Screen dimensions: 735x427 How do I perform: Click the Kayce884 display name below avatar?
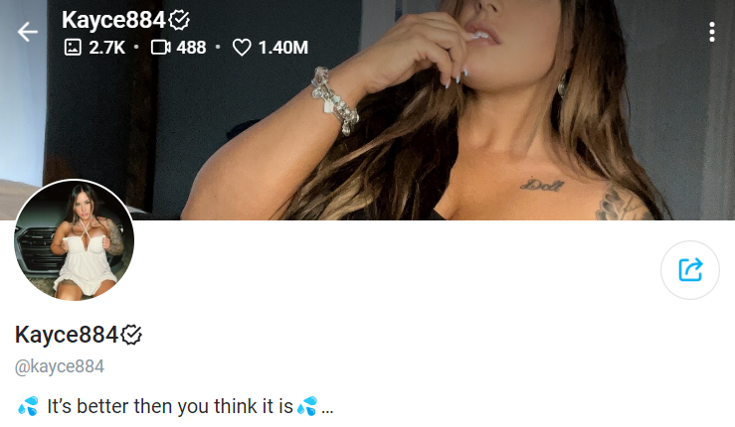pyautogui.click(x=67, y=335)
